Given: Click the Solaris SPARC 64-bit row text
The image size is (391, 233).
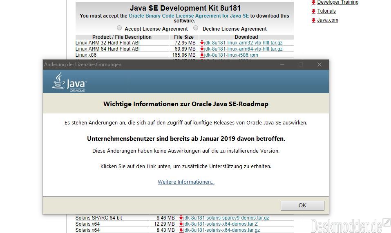Looking at the screenshot, I should pyautogui.click(x=99, y=218).
